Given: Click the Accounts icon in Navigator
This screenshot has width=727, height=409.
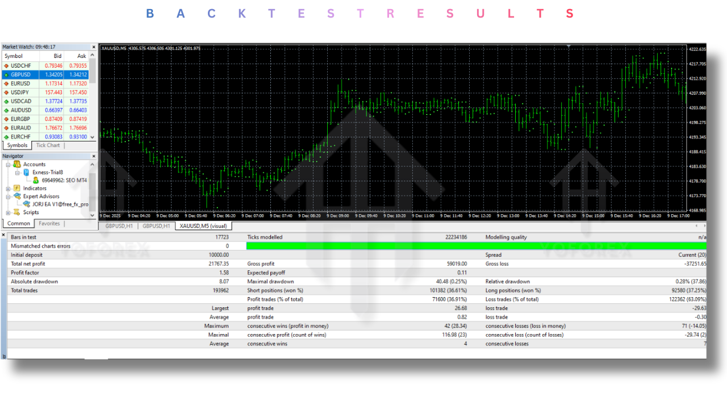Looking at the screenshot, I should click(17, 164).
